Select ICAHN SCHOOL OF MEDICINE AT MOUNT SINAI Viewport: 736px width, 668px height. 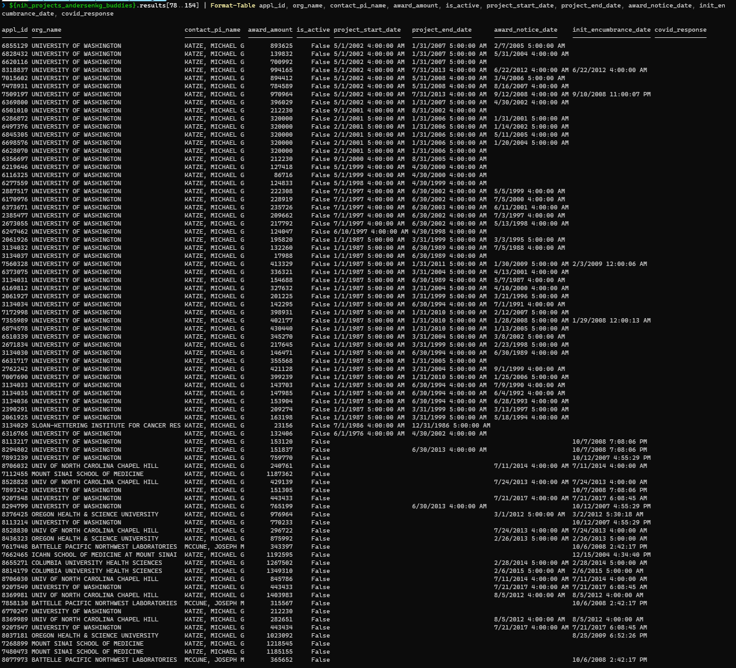point(104,555)
